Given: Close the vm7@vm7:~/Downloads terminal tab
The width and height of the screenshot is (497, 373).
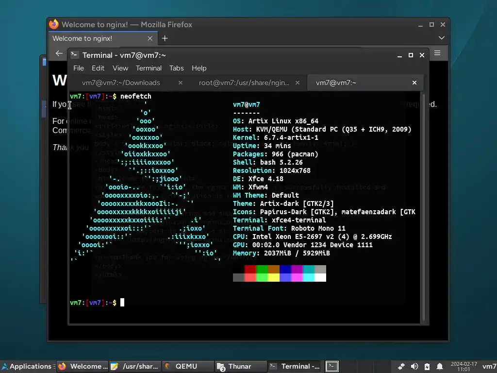Looking at the screenshot, I should tap(181, 83).
